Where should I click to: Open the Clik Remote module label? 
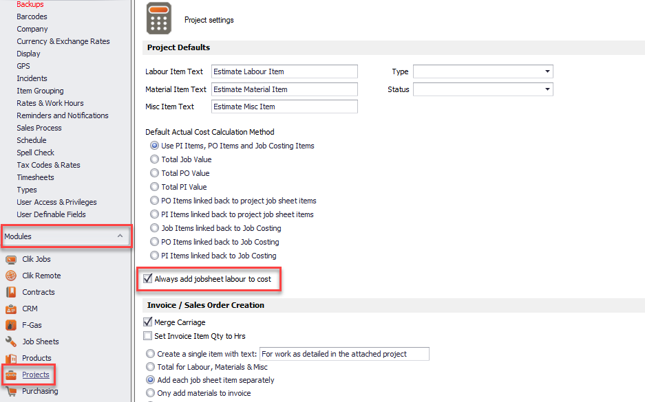[41, 276]
